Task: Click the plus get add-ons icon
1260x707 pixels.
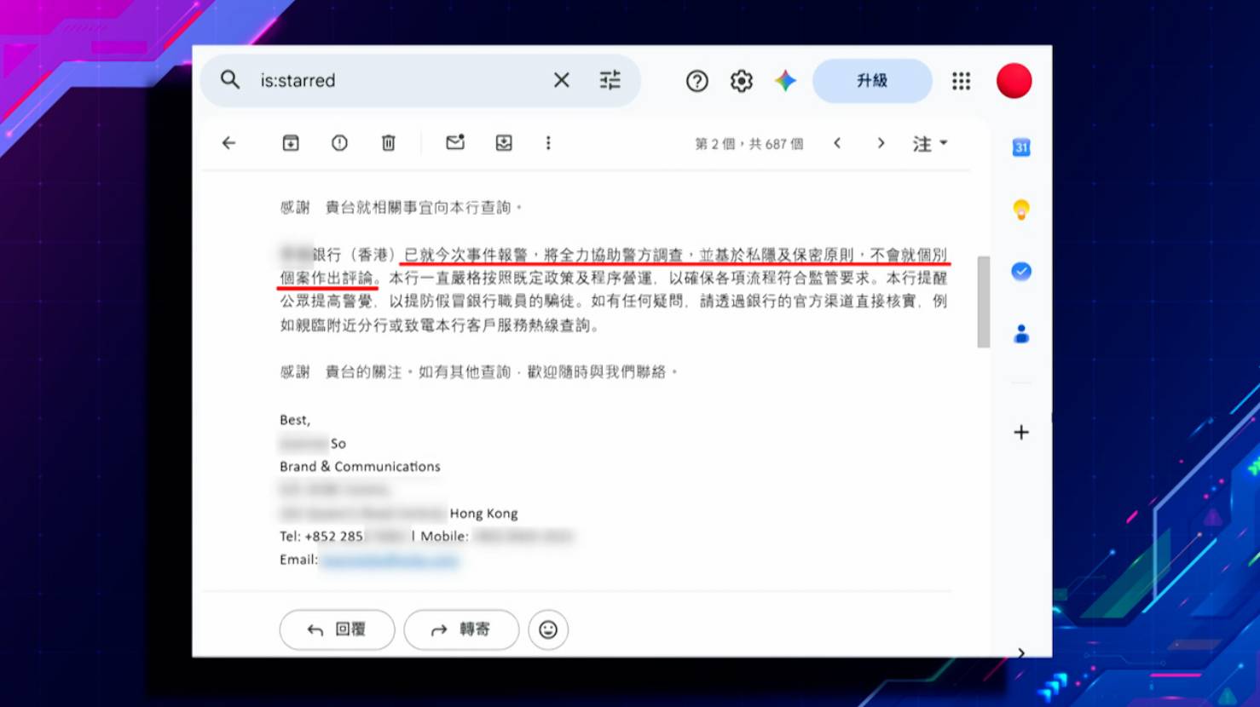Action: click(1021, 433)
